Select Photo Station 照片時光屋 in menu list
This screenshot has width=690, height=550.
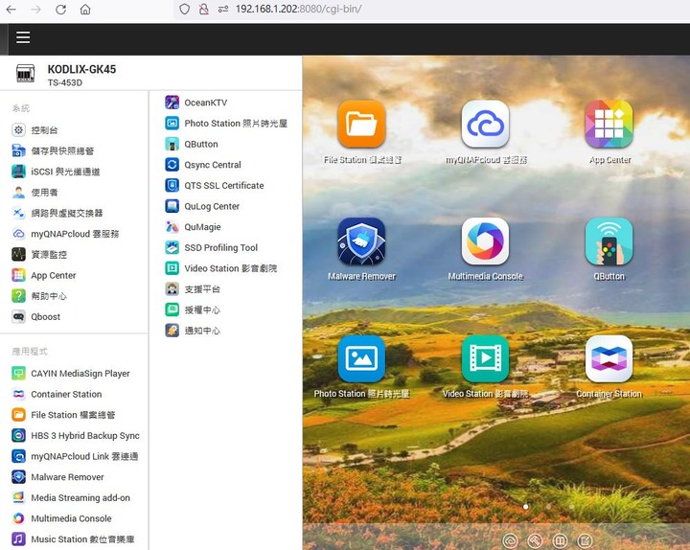click(226, 124)
